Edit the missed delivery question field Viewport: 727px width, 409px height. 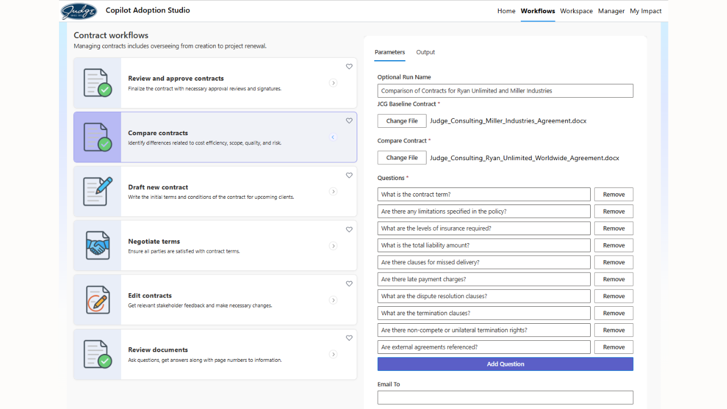tap(484, 262)
